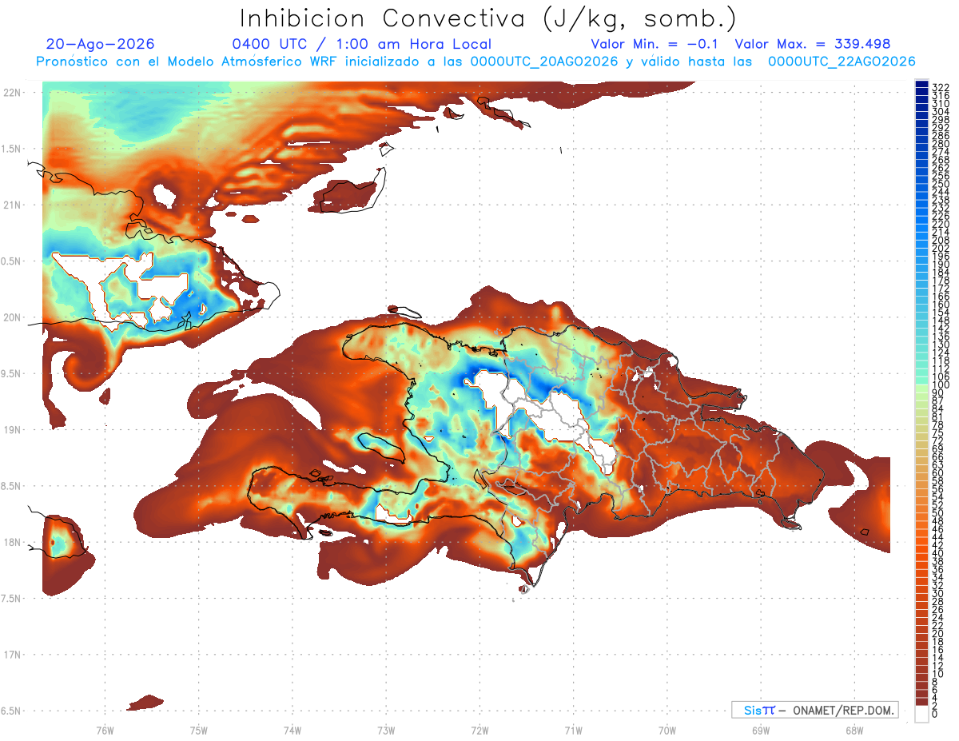Click the '75W' longitude label
This screenshot has width=959, height=741.
(x=198, y=730)
